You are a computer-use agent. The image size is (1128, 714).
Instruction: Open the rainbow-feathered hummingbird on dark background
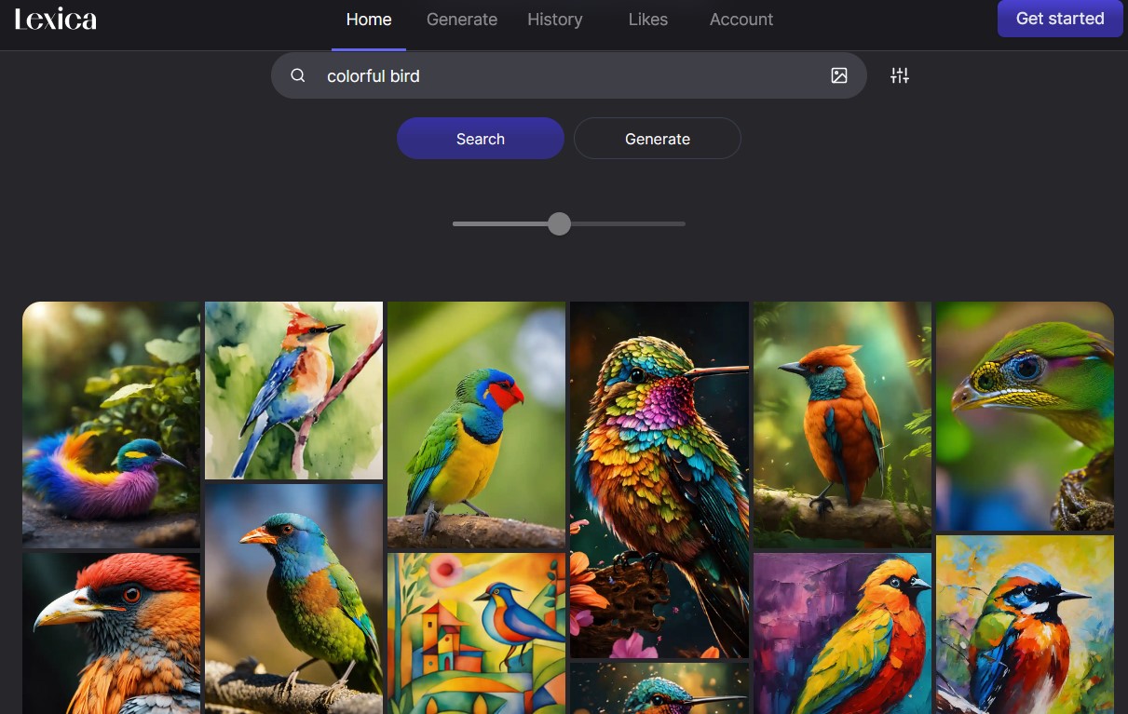click(x=659, y=479)
